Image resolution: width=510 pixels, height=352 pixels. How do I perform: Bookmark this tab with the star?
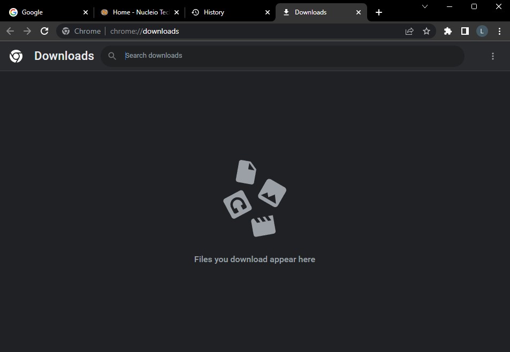click(427, 31)
